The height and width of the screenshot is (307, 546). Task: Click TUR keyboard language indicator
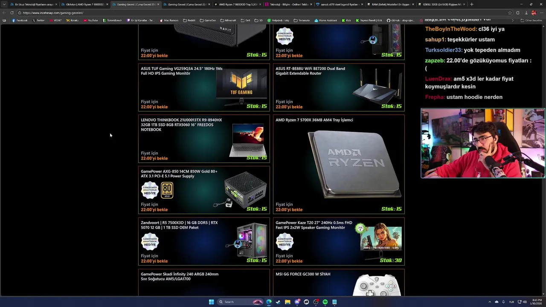[x=511, y=302]
